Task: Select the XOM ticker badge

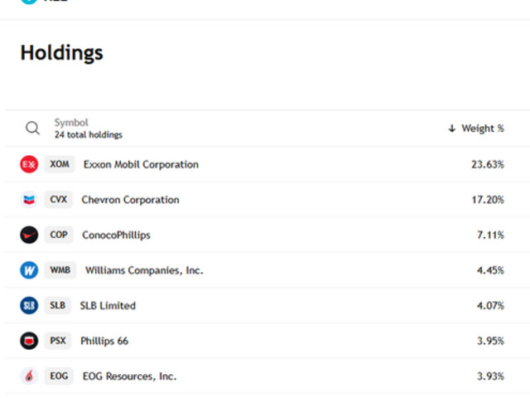Action: (60, 164)
